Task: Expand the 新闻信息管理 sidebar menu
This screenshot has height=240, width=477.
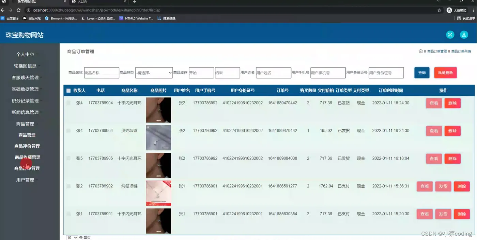Action: coord(25,112)
